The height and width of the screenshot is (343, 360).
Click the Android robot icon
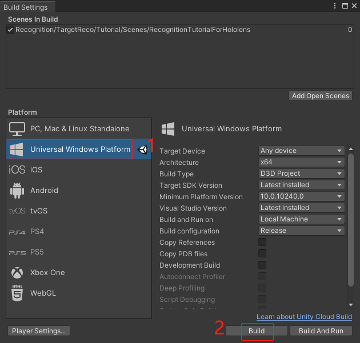tap(17, 191)
